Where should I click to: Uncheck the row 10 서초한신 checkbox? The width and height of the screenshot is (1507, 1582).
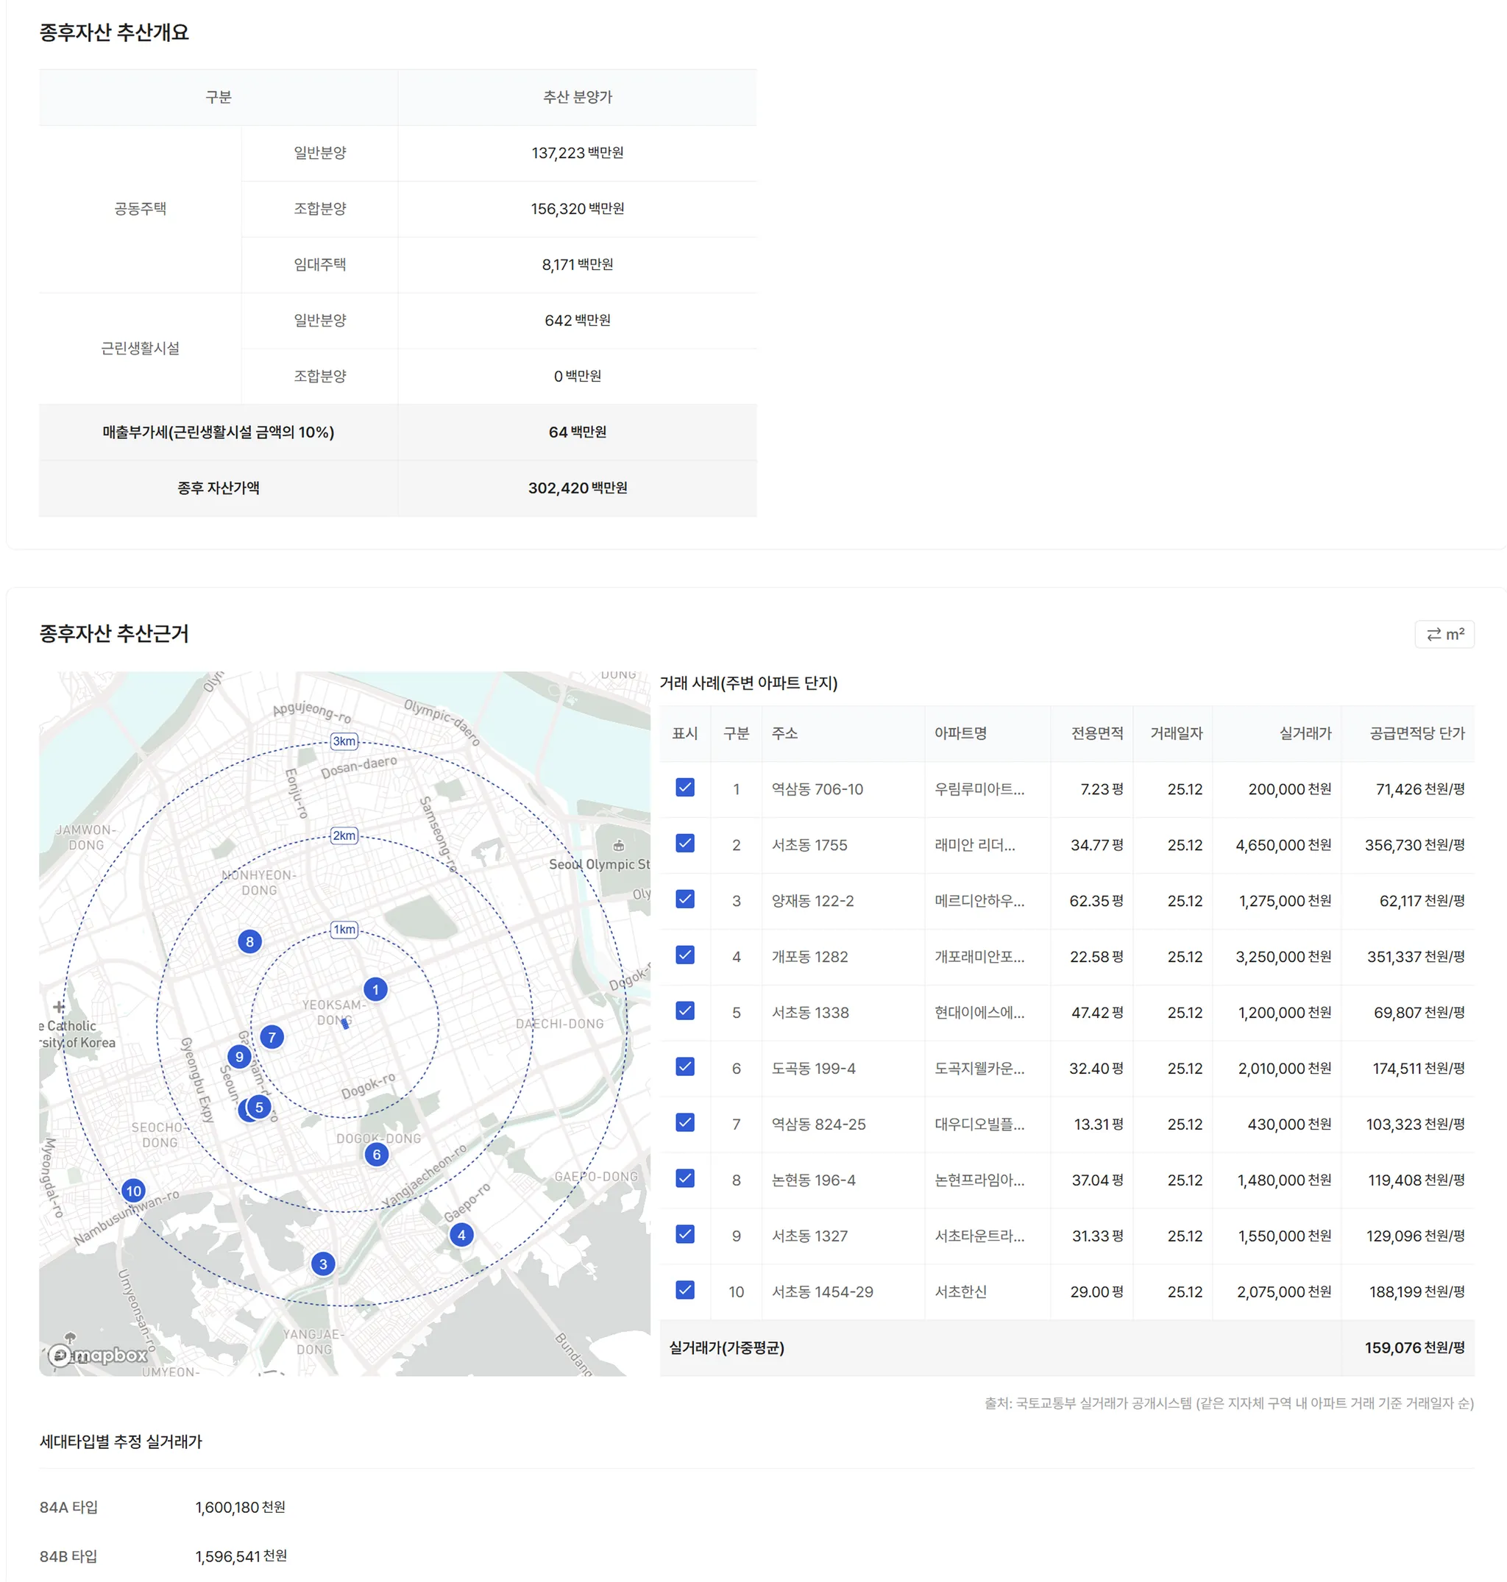684,1290
